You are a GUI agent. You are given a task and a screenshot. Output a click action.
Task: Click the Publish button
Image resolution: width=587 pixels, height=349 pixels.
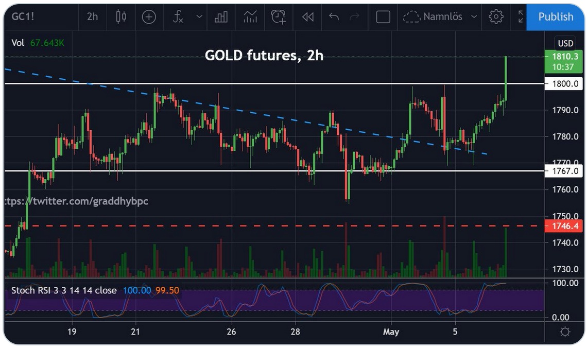(556, 17)
